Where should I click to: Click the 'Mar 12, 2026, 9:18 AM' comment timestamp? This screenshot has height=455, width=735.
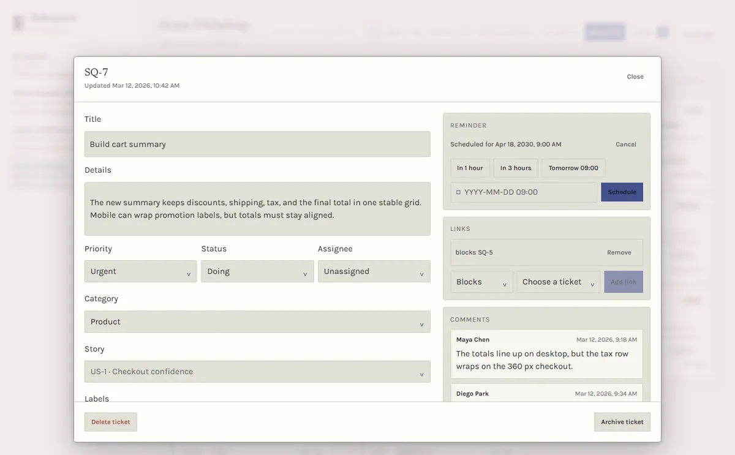pyautogui.click(x=606, y=340)
